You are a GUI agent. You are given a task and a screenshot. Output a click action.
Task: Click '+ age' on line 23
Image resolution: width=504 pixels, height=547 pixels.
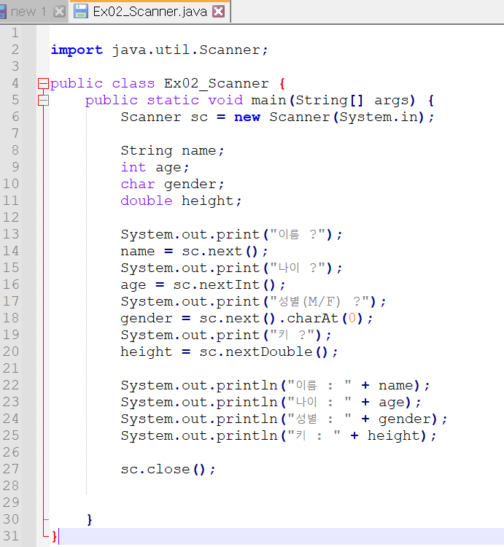click(383, 402)
